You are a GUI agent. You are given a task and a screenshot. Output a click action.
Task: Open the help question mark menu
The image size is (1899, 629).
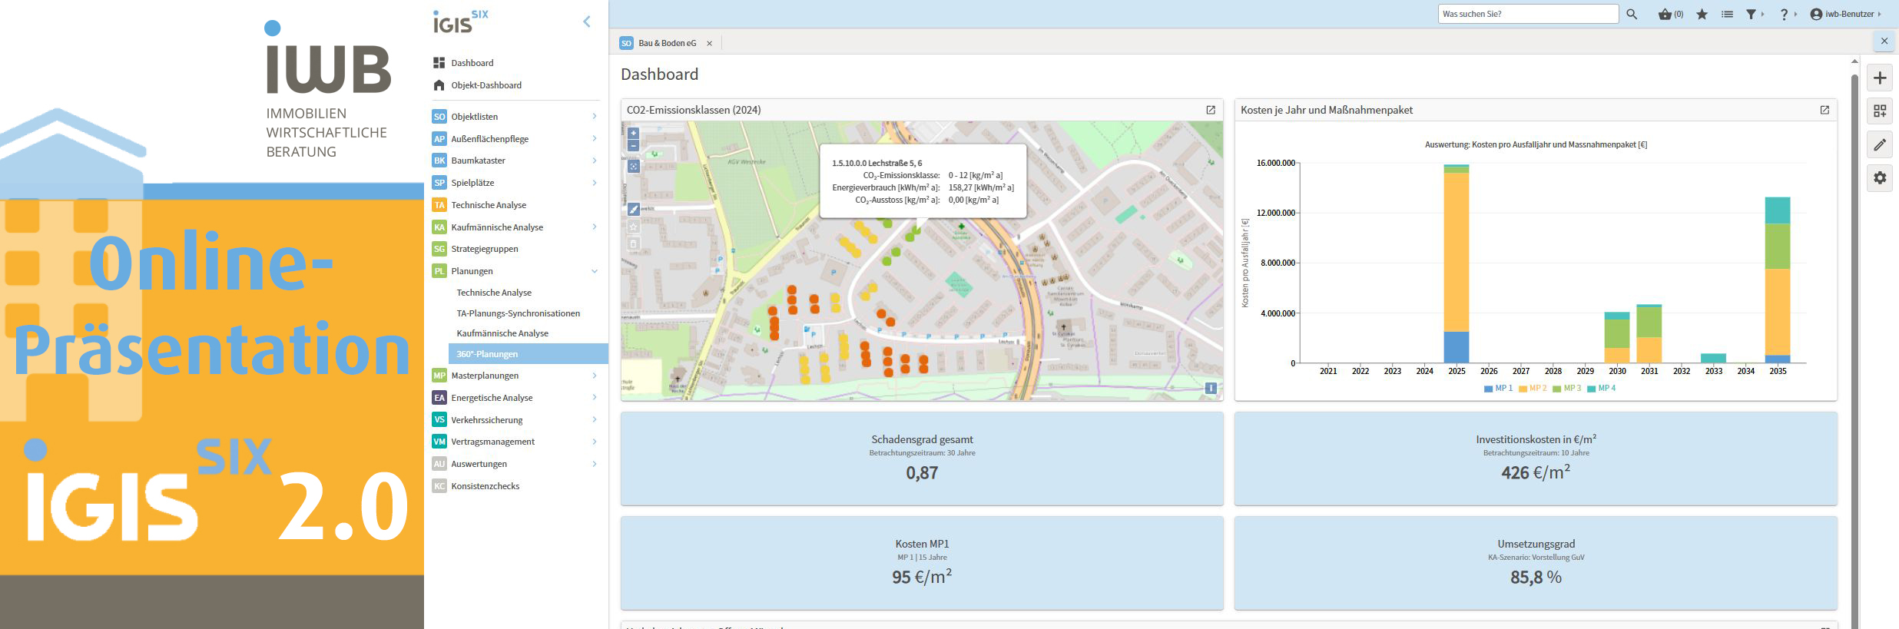click(x=1788, y=14)
